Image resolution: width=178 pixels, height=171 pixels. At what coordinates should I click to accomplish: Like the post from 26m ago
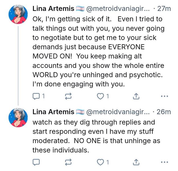(x=100, y=162)
